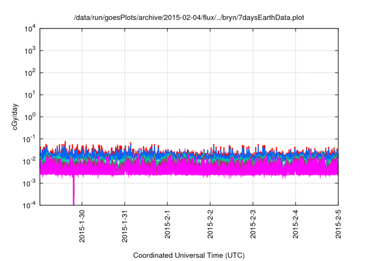Click the 2015-2-3 date tick label
The image size is (373, 261).
(x=253, y=224)
